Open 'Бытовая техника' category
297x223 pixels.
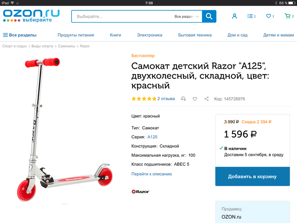195,35
